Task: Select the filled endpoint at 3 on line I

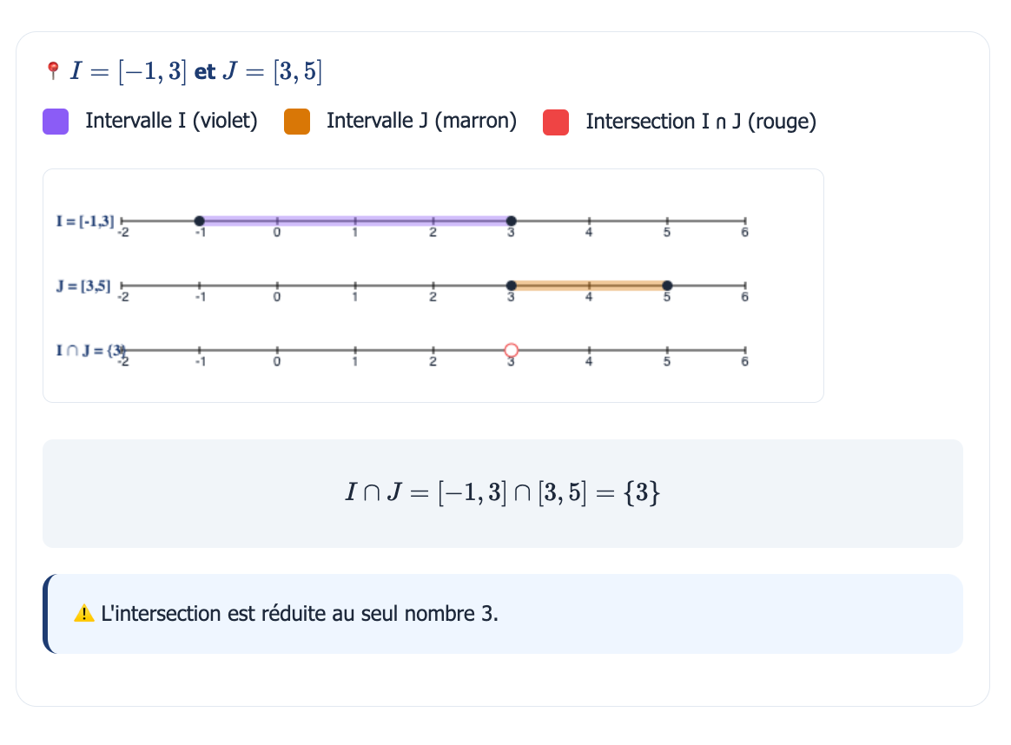Action: (512, 221)
